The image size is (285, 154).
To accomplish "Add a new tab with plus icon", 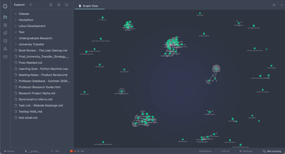I will point(281,5).
